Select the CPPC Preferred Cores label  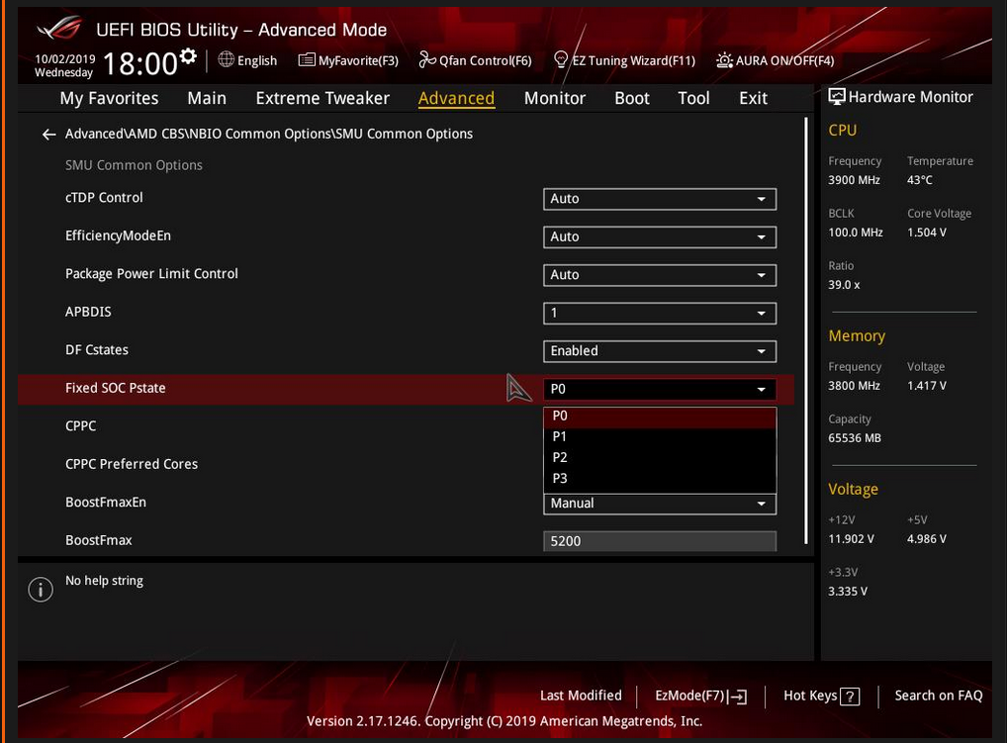(x=132, y=464)
